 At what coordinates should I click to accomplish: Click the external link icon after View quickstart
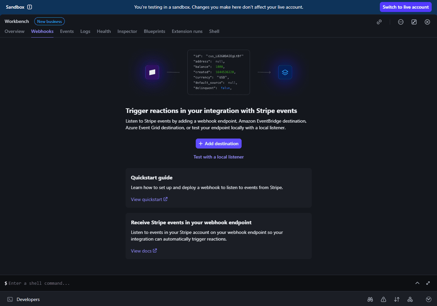[x=165, y=199]
